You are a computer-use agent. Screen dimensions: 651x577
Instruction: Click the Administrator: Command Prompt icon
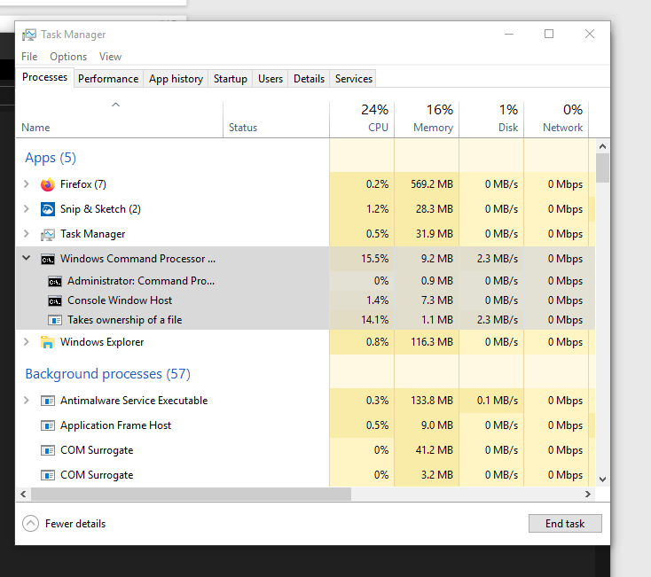pos(55,281)
